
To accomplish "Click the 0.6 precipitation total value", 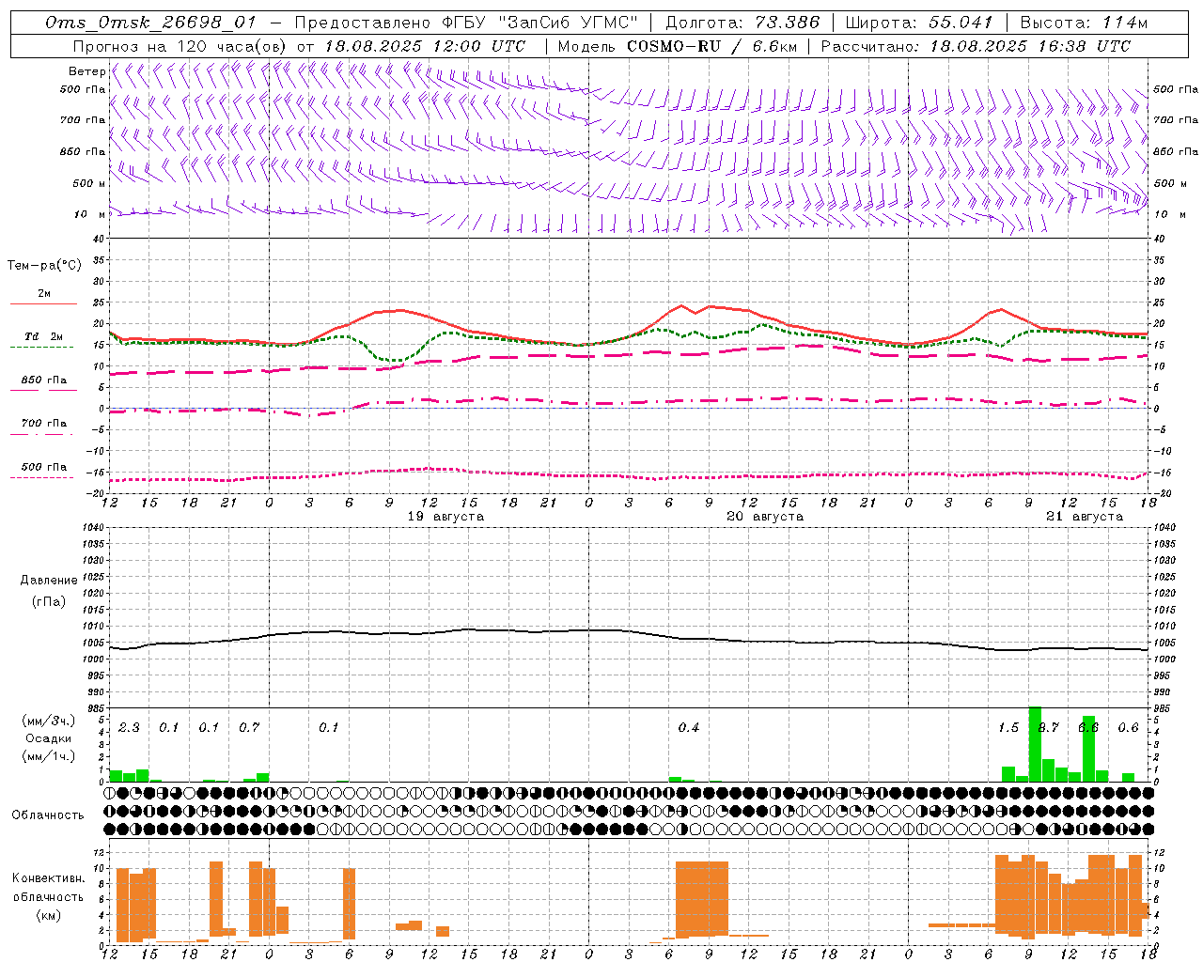I will (x=1129, y=727).
